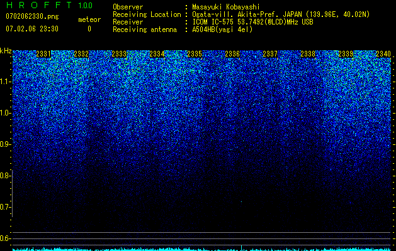Click time marker 2338

click(308, 54)
